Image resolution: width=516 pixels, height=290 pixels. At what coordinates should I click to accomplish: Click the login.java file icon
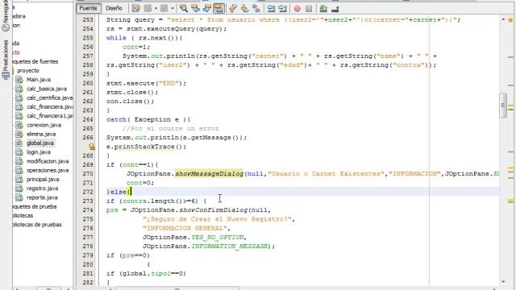click(19, 152)
